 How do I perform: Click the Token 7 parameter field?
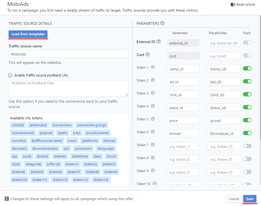(183, 146)
